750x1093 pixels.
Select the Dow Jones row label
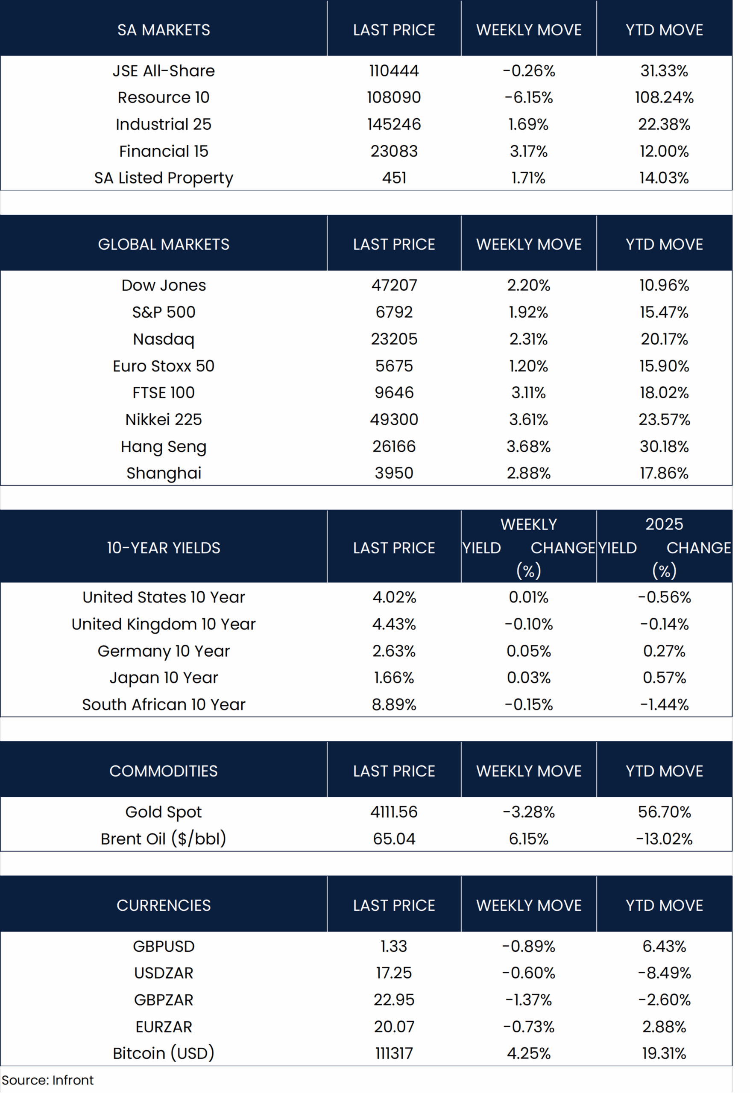(163, 286)
